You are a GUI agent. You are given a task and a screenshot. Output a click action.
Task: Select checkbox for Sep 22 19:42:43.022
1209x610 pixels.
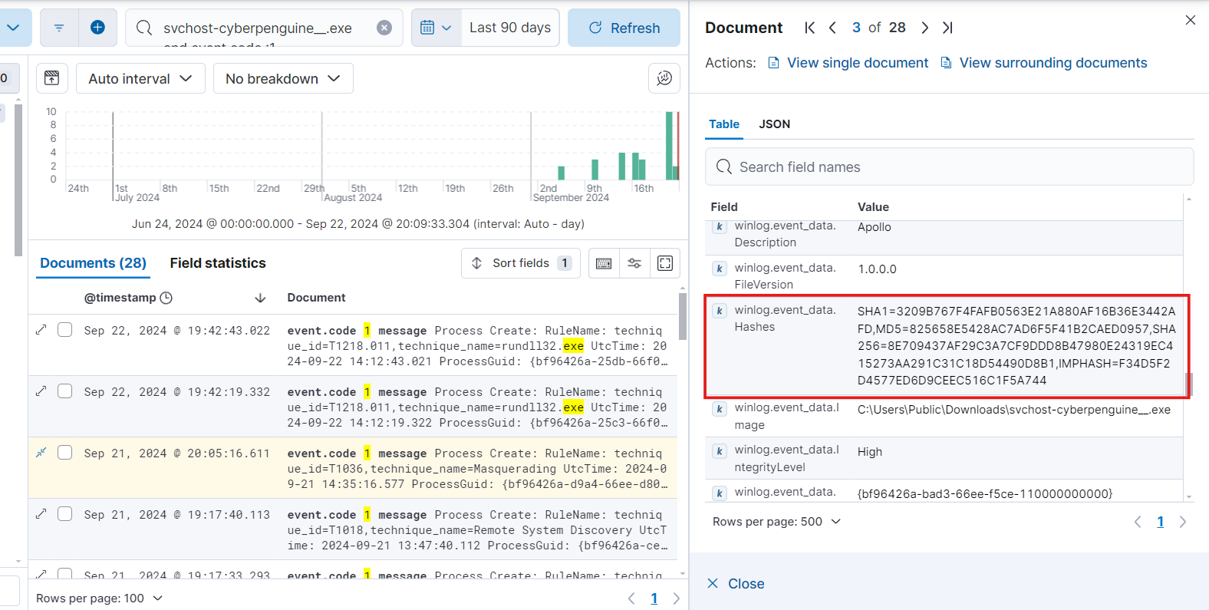[65, 330]
